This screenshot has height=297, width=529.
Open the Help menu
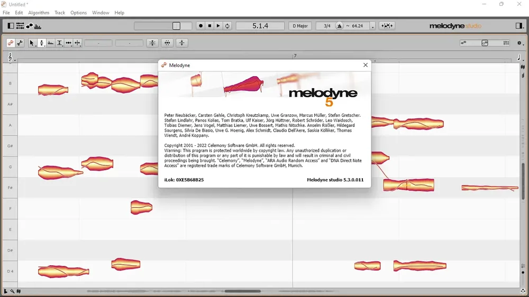click(120, 13)
